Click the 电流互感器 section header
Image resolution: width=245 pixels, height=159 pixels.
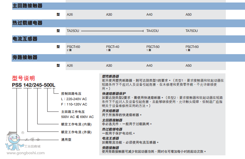click(25, 39)
